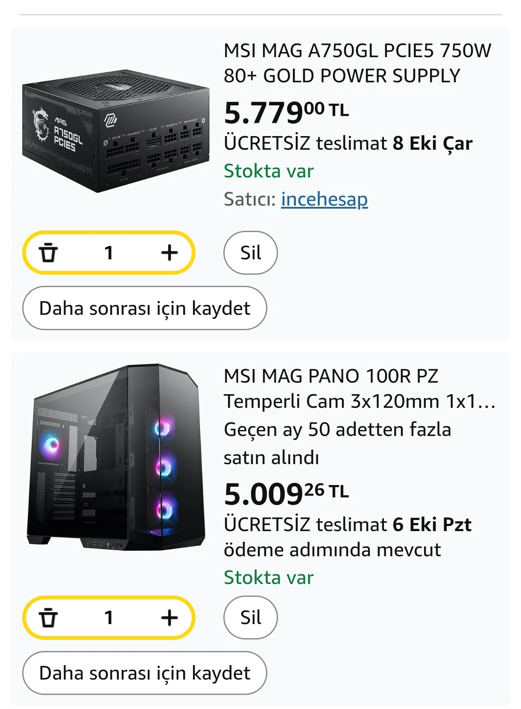Click trash icon for MAG PANO case
Viewport: 521px width, 709px height.
(48, 617)
